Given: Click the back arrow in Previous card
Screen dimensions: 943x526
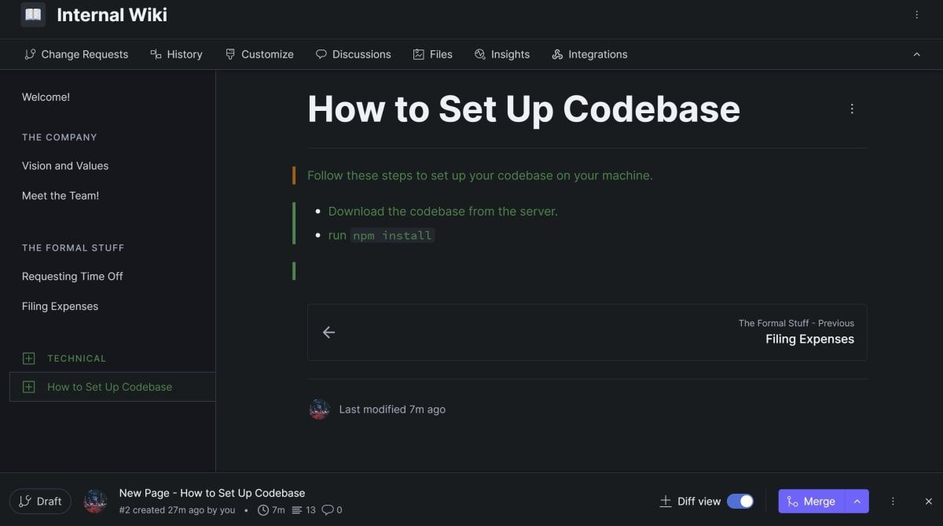Looking at the screenshot, I should (x=329, y=333).
